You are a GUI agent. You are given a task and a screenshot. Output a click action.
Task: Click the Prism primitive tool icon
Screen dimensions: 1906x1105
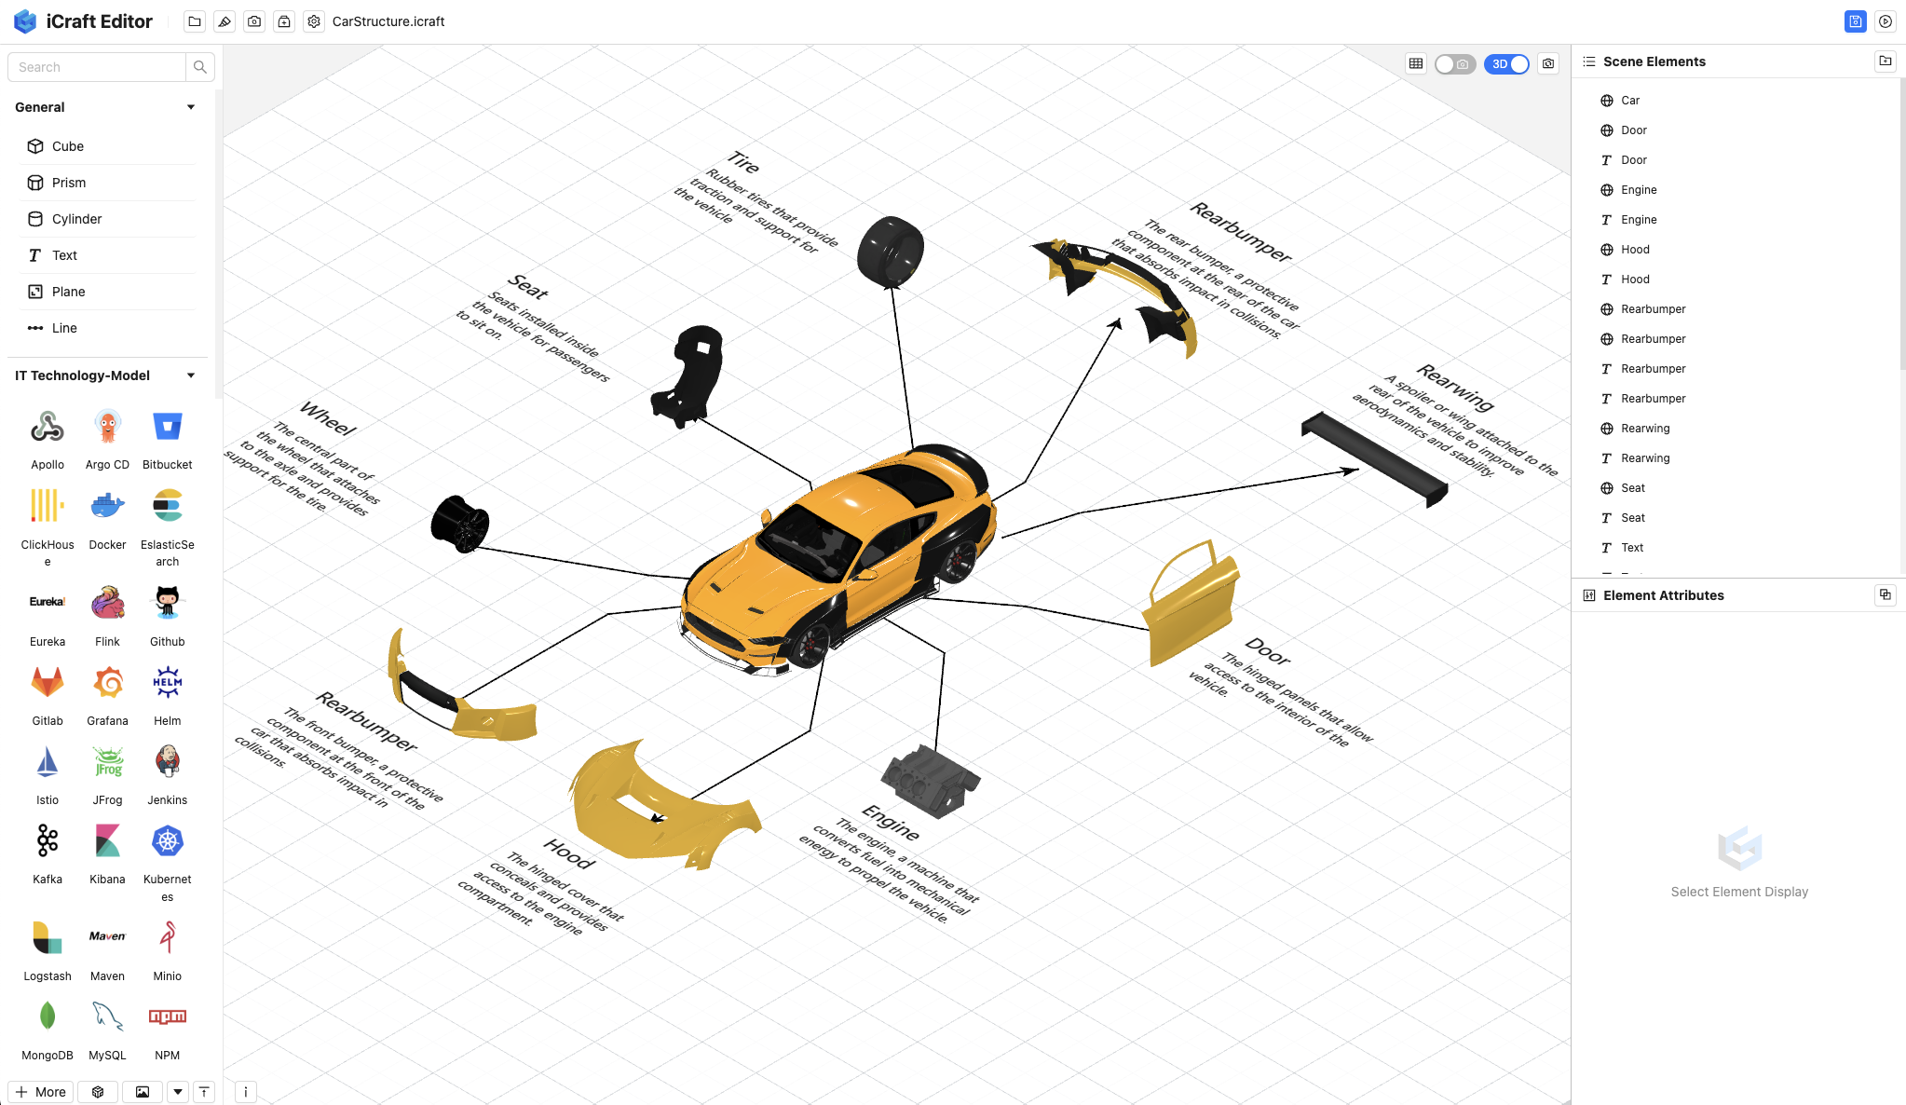tap(35, 182)
